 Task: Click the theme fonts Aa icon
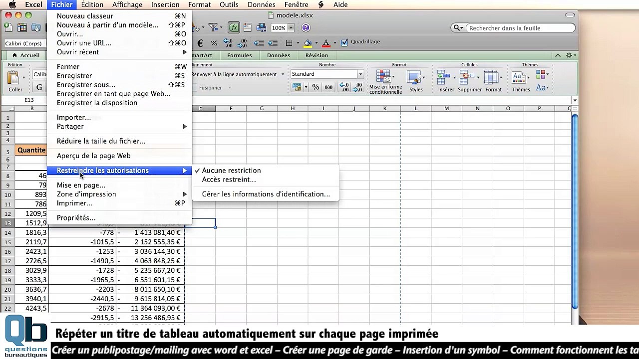coord(541,88)
